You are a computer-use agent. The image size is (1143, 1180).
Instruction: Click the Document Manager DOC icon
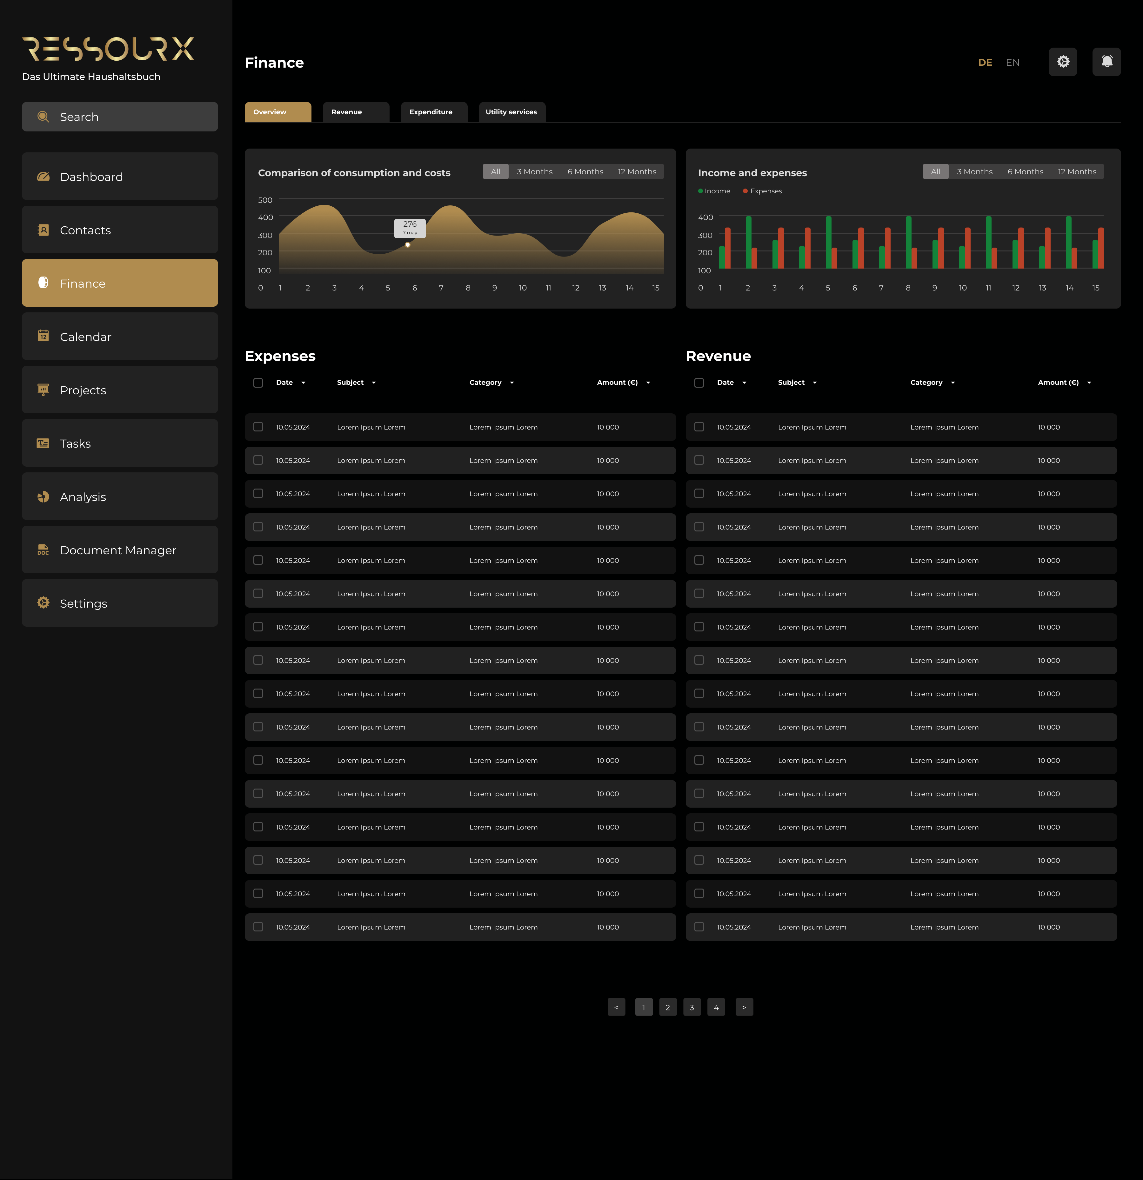43,550
